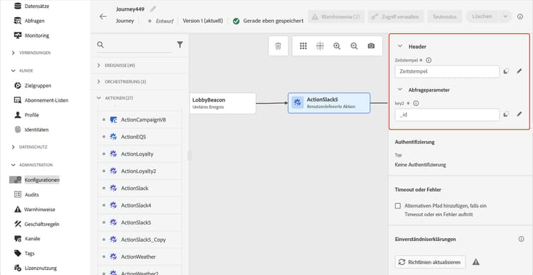
Task: Click the ActionSlack5 node gear icon
Action: click(x=298, y=102)
